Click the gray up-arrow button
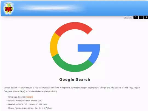Viewport: 148px width, 111px height. [x=126, y=17]
